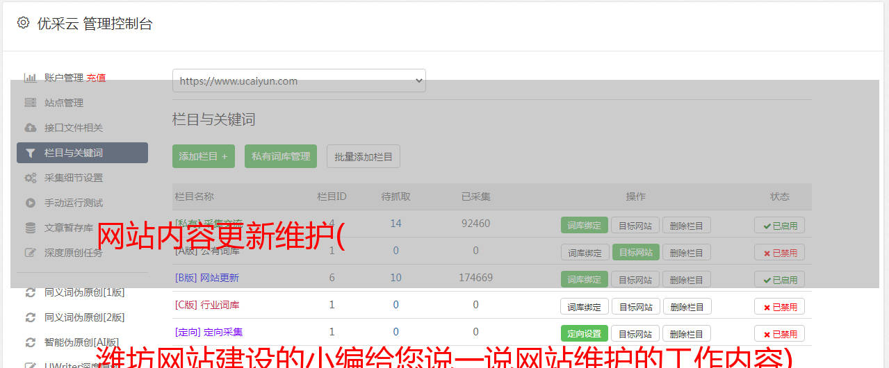This screenshot has width=889, height=368.
Task: Select the 栏目与关键词 sidebar item
Action: click(x=82, y=153)
